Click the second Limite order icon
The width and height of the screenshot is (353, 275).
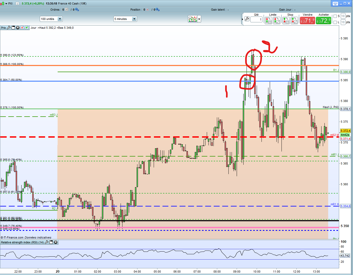277,20
